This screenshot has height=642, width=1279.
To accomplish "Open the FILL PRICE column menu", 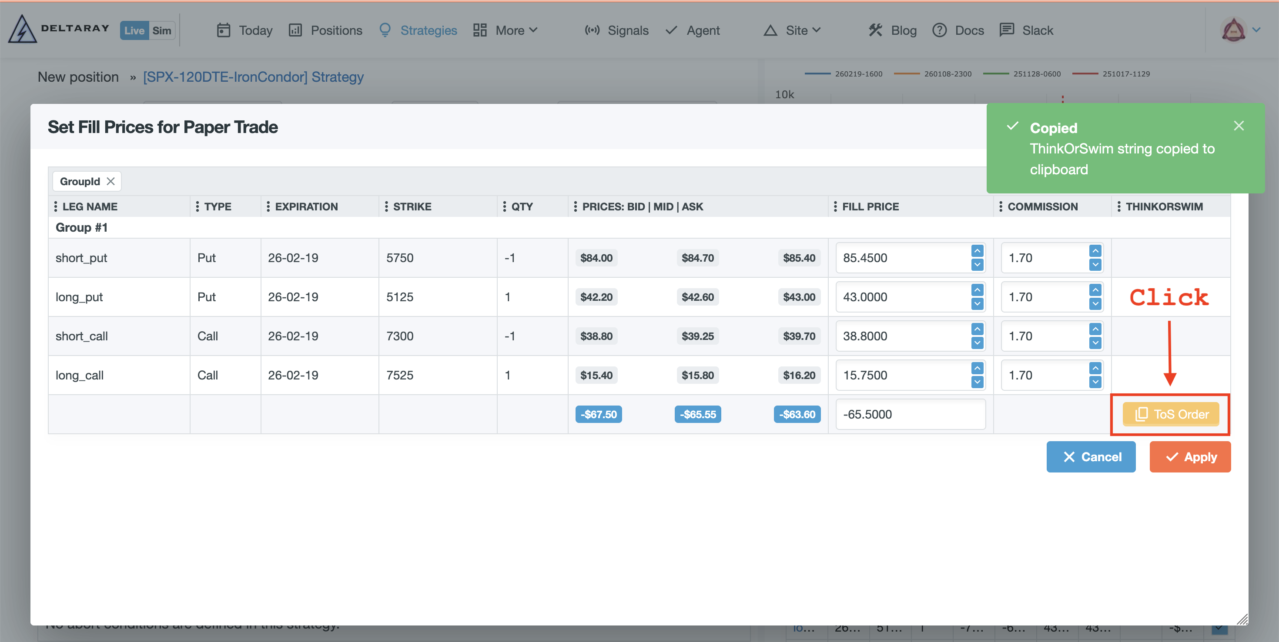I will pos(835,206).
